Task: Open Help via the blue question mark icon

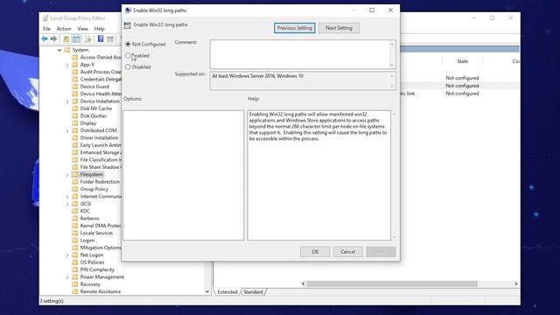Action: (101, 38)
